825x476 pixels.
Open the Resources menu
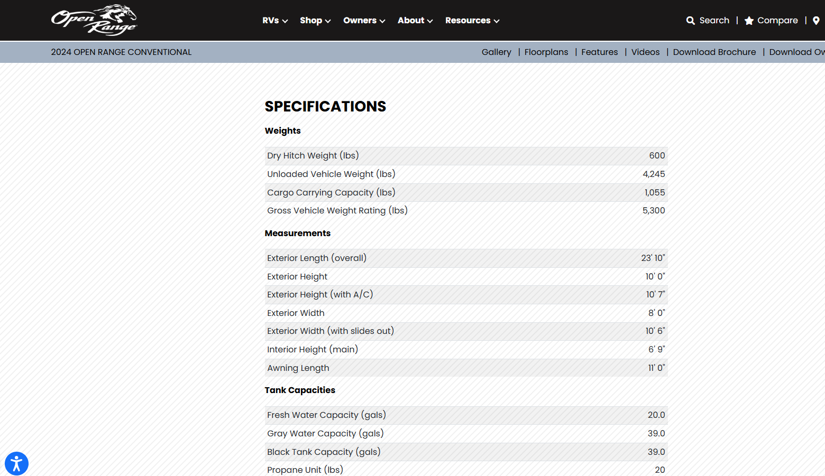tap(472, 21)
